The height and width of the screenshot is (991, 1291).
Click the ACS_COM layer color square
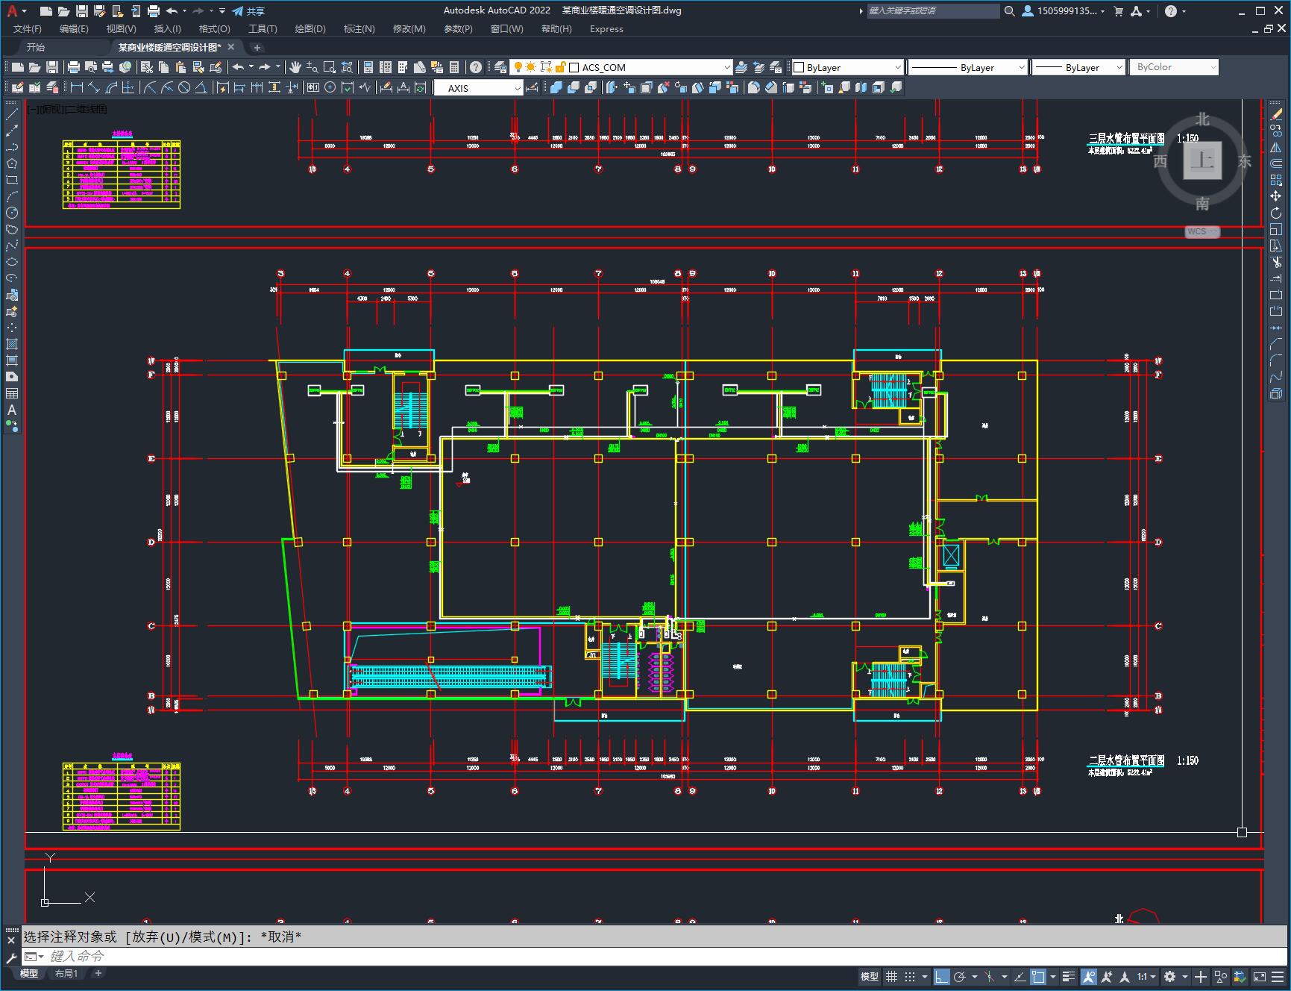(574, 67)
